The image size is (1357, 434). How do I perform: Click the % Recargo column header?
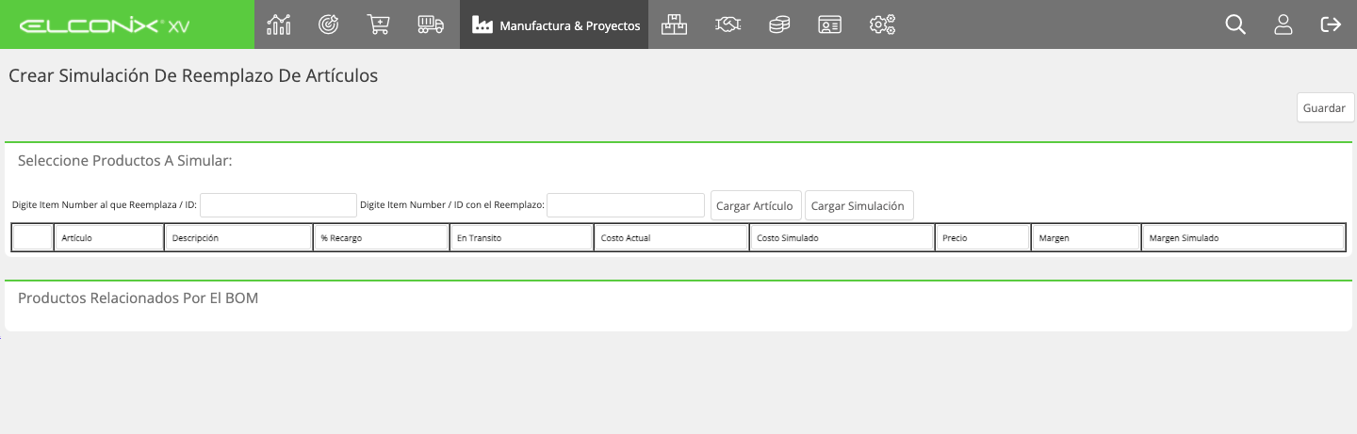[x=381, y=238]
